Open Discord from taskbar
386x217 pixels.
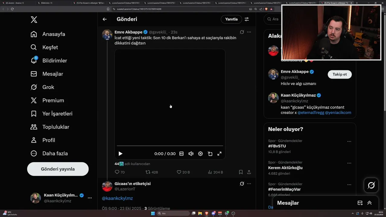tap(214, 213)
